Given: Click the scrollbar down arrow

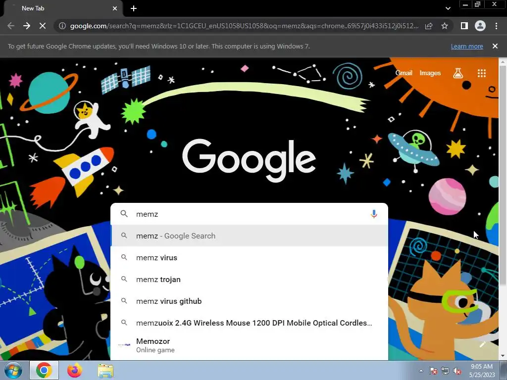Looking at the screenshot, I should [503, 356].
